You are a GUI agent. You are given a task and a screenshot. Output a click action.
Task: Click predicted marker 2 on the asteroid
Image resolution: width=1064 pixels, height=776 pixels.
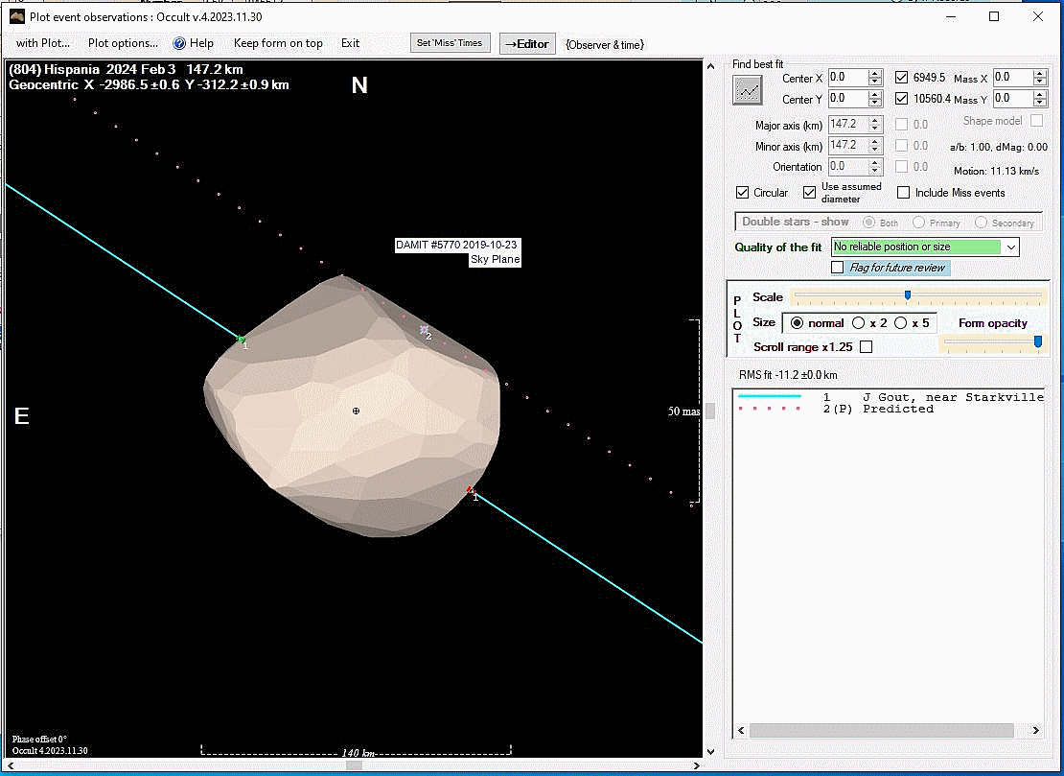coord(425,330)
